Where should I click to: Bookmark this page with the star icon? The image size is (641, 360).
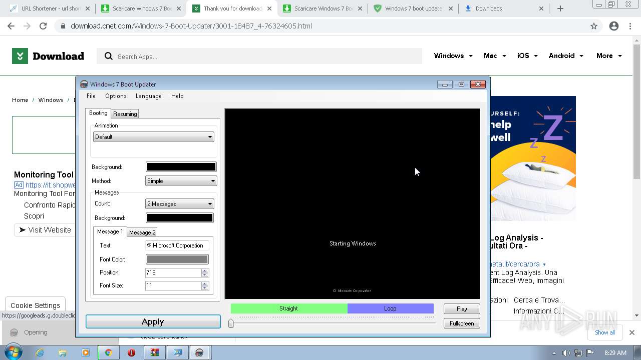tap(594, 26)
